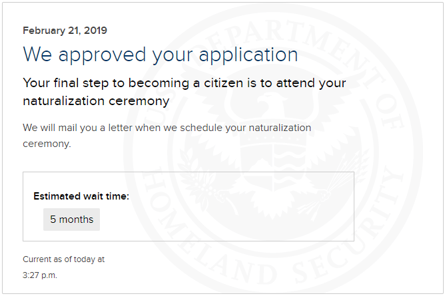Click the Homeland Security seal watermark
The width and height of the screenshot is (447, 298).
[273, 150]
